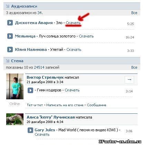Show all audio recordings with Все
Viewport: 143px width, 145px height.
coord(134,13)
